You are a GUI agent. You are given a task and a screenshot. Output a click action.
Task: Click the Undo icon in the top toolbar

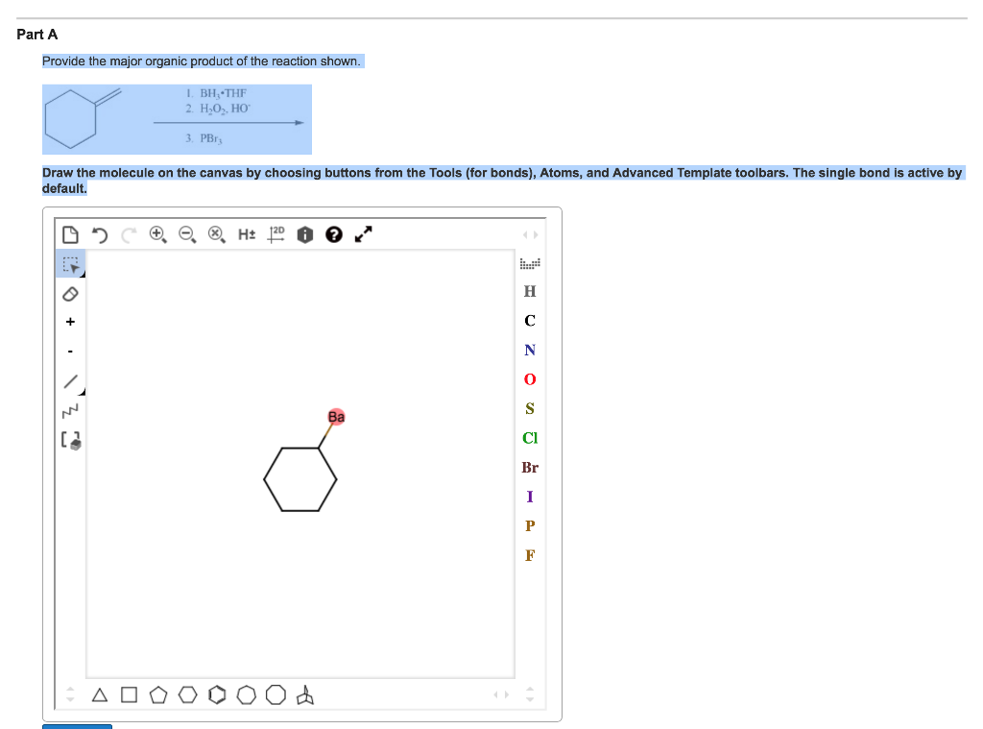100,233
